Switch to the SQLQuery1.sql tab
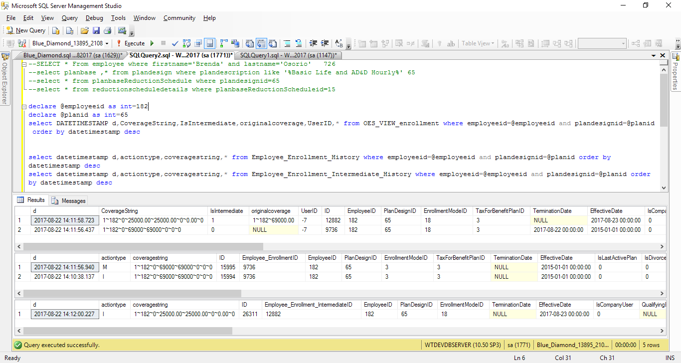 (x=287, y=55)
